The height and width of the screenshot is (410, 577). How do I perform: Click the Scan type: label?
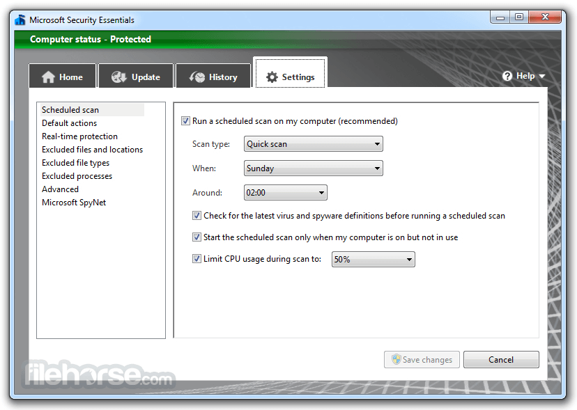click(211, 144)
